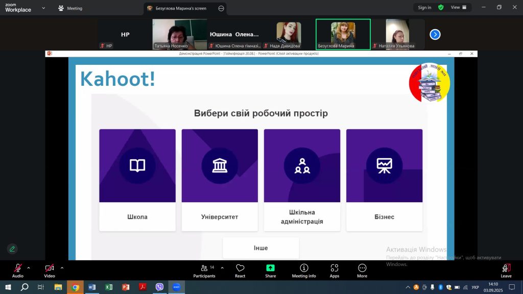Screen dimensions: 523x294
Task: Click Sign in
Action: point(424,7)
